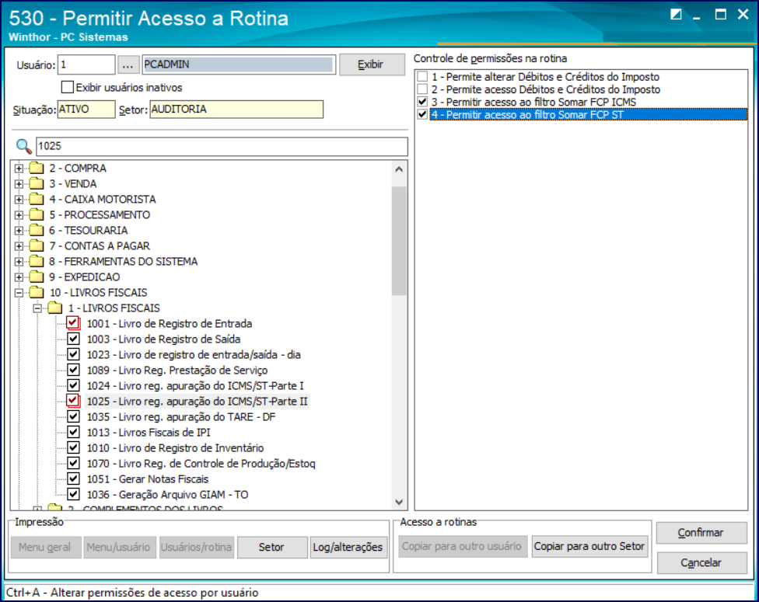Click the 1 - LIVROS FISCAIS subfolder icon
Viewport: 759px width, 602px height.
click(x=55, y=308)
